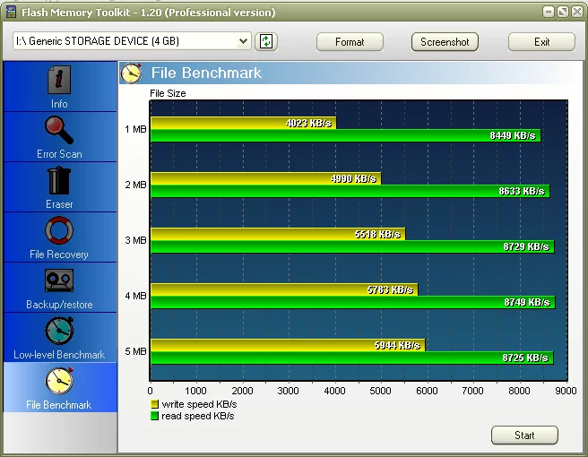Open the File Recovery lifebuoy icon
Image resolution: width=588 pixels, height=457 pixels.
point(59,230)
